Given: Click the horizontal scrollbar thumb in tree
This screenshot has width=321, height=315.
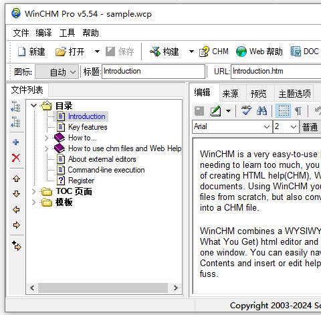Looking at the screenshot, I should coord(103,288).
